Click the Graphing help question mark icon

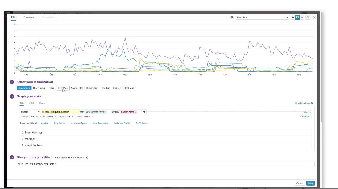pyautogui.click(x=312, y=103)
